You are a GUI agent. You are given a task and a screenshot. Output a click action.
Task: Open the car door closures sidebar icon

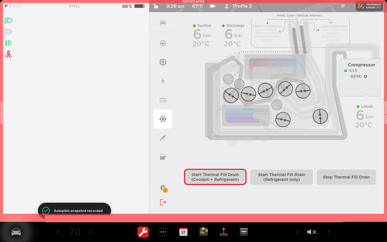[x=163, y=157]
